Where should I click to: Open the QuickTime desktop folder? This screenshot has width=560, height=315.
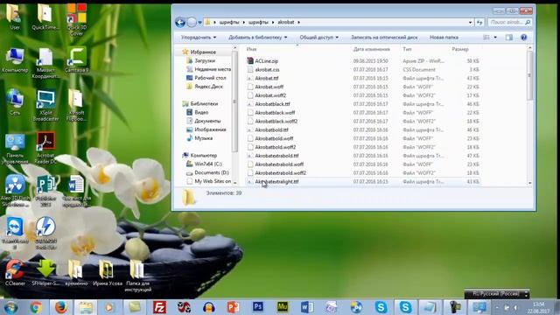pyautogui.click(x=45, y=17)
